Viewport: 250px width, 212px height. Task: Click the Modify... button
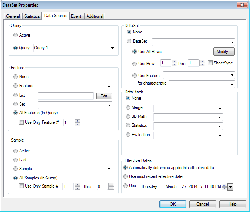224,52
